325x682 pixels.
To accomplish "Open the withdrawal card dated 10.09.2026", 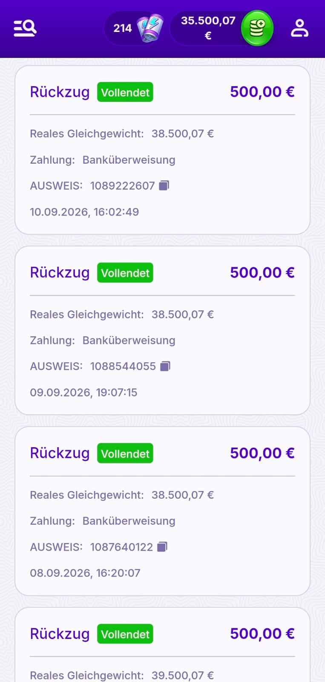I will 162,150.
